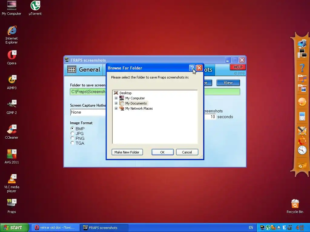Screen dimensions: 310x232
Task: Click the Ubuntu logo icon in the side dock
Action: 302,140
